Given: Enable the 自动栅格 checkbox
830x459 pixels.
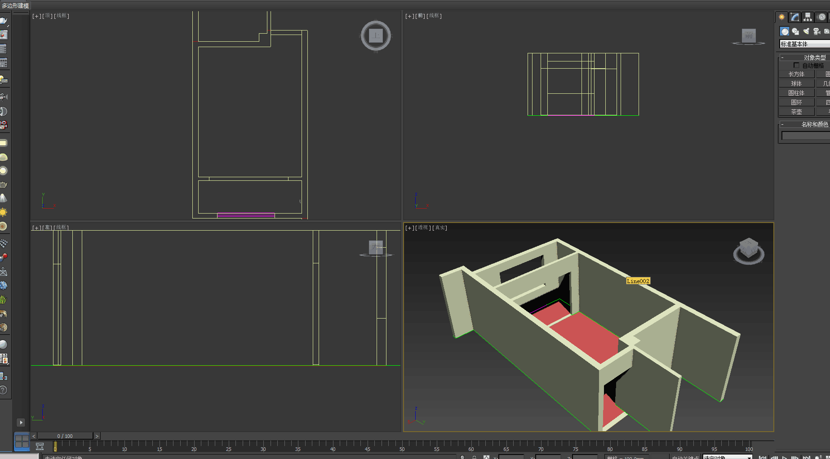Looking at the screenshot, I should [796, 66].
